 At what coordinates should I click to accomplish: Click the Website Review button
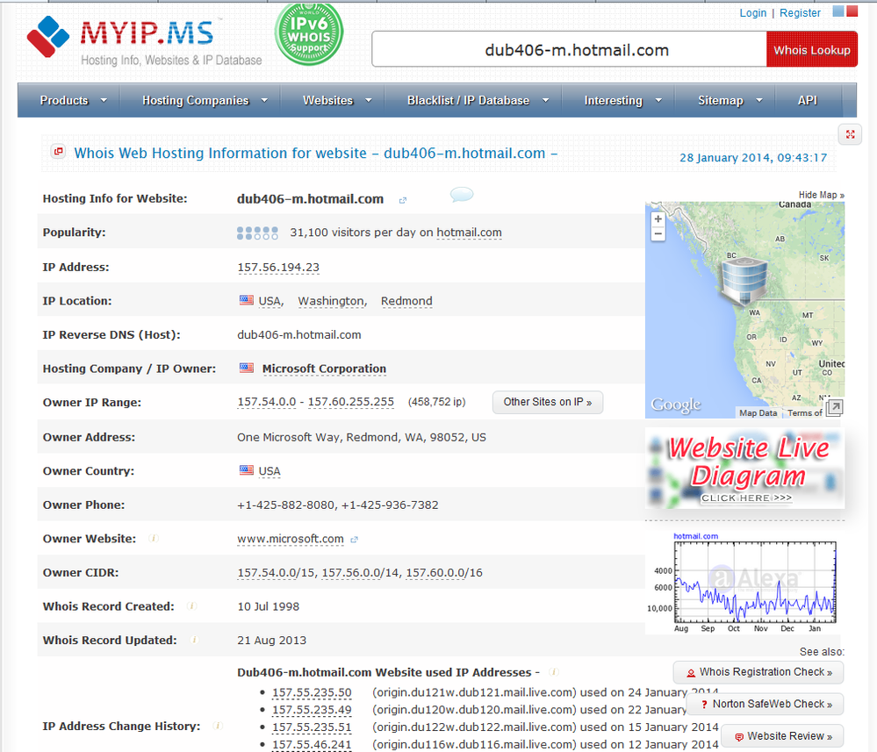(x=782, y=736)
